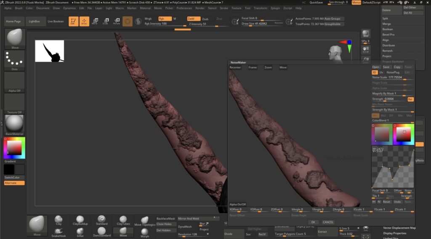431x239 pixels.
Task: Click OK in the NoiseMaker dialog
Action: tap(313, 222)
